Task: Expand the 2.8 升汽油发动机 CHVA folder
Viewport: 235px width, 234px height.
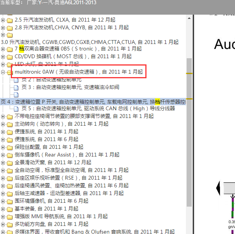Action: [x=3, y=28]
